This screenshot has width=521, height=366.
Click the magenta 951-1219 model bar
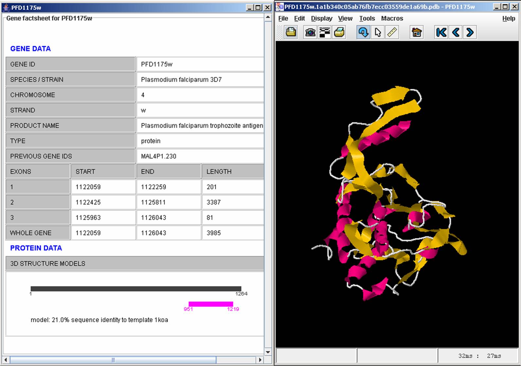point(211,304)
